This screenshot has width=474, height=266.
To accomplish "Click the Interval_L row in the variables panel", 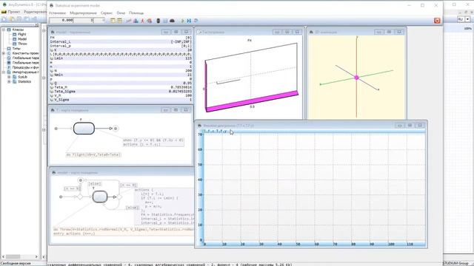I will click(x=121, y=41).
